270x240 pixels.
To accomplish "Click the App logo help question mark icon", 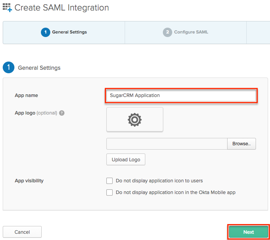I will [x=62, y=113].
